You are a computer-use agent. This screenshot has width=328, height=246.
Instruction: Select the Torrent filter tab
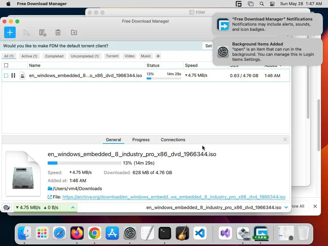(x=112, y=56)
